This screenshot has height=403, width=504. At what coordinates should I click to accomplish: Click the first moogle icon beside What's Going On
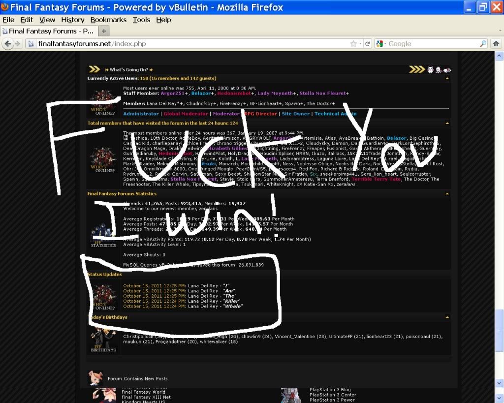click(x=430, y=70)
